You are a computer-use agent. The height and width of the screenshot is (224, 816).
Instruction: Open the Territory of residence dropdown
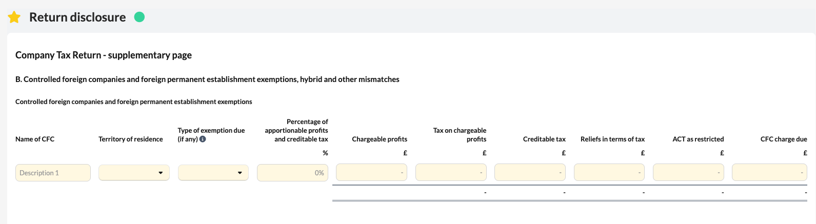pyautogui.click(x=134, y=173)
